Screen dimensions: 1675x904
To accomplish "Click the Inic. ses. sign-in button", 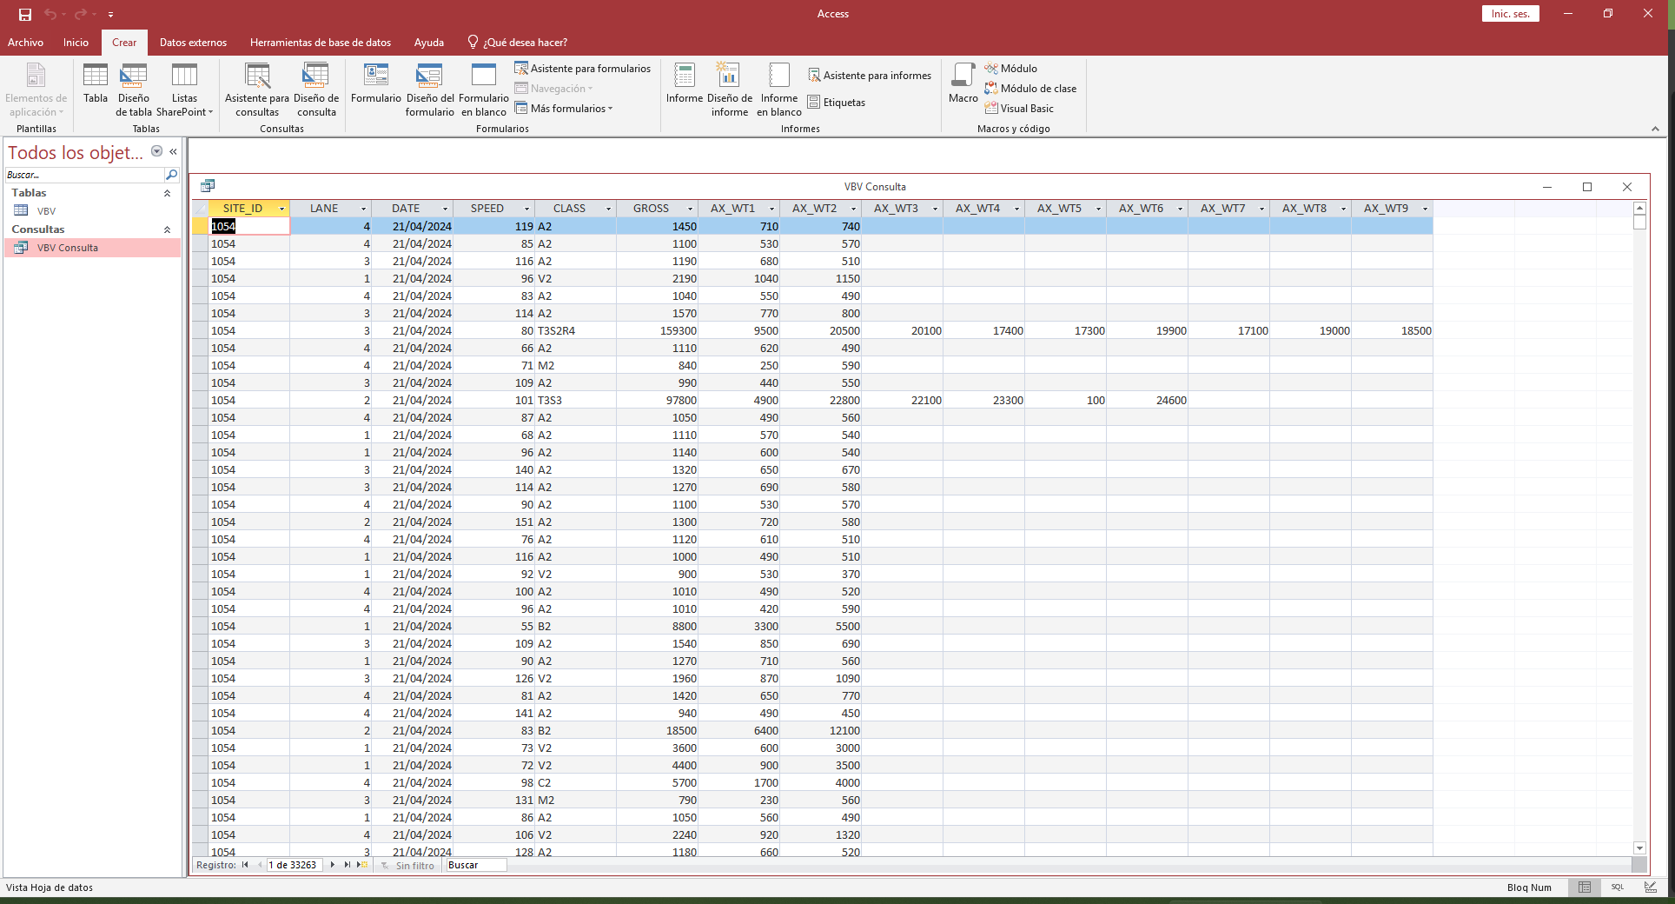I will (x=1510, y=14).
